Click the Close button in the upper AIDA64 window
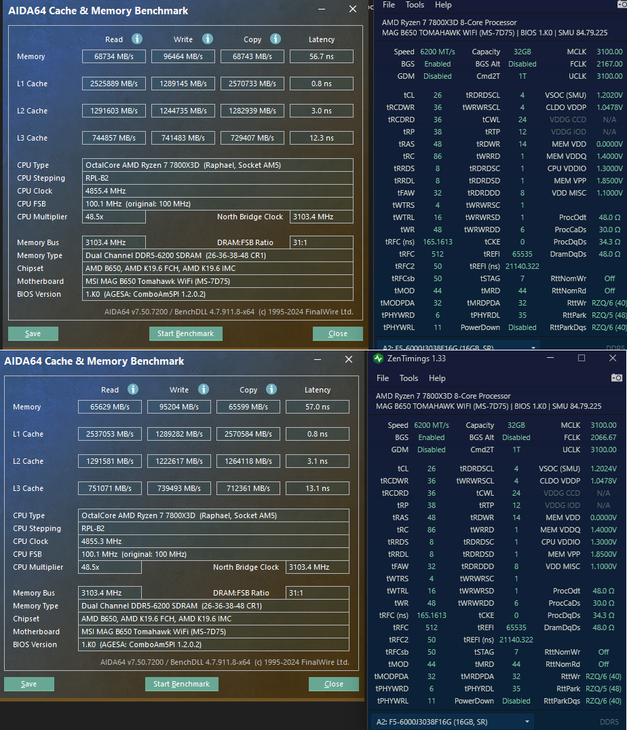This screenshot has height=730, width=627. click(x=338, y=333)
